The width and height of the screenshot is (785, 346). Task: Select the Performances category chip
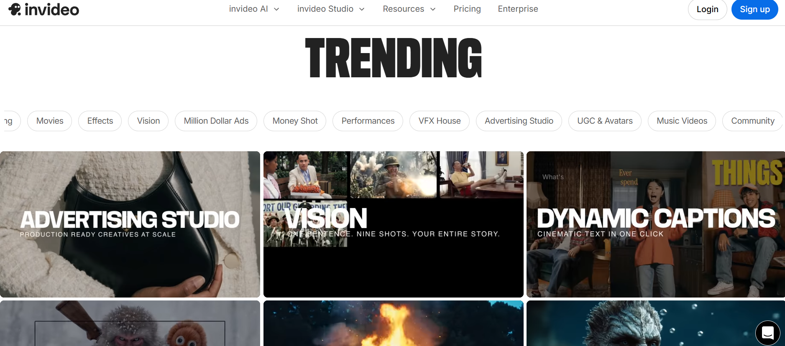click(x=368, y=121)
